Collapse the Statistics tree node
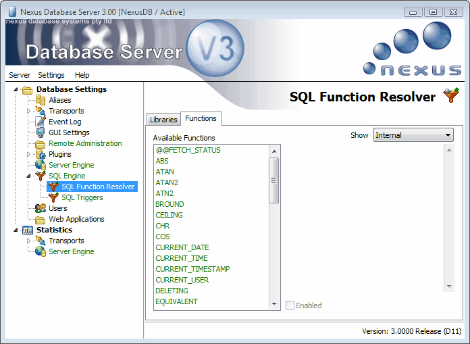 pos(16,230)
